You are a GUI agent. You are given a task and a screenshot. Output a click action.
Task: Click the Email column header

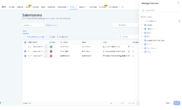click(x=105, y=42)
